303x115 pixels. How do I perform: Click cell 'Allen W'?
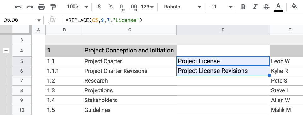tap(286, 100)
